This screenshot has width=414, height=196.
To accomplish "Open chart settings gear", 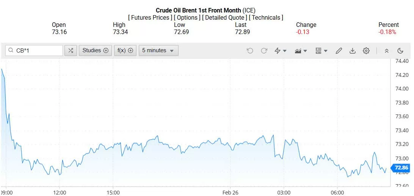I will pyautogui.click(x=366, y=51).
